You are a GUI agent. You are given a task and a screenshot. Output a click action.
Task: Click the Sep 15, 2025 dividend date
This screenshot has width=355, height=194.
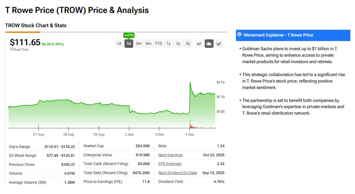[x=213, y=173]
